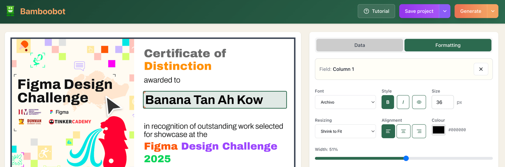Toggle italic style button
The image size is (505, 167).
click(x=403, y=102)
